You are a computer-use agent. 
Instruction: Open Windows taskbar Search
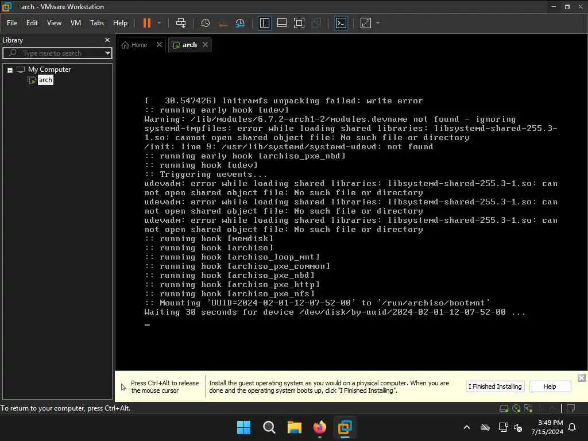[269, 427]
